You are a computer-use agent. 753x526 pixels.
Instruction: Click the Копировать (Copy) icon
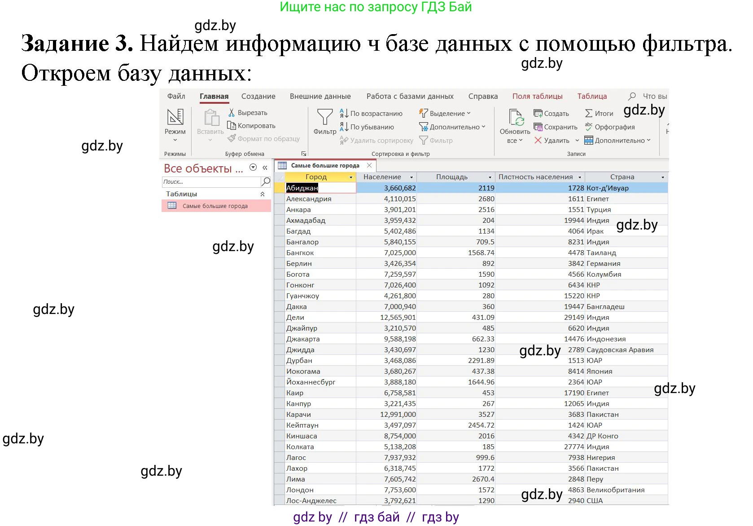click(251, 126)
